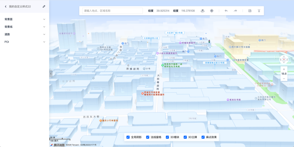This screenshot has width=294, height=147.
Task: Toggle the 3D楼块 checkbox
Action: [x=167, y=137]
